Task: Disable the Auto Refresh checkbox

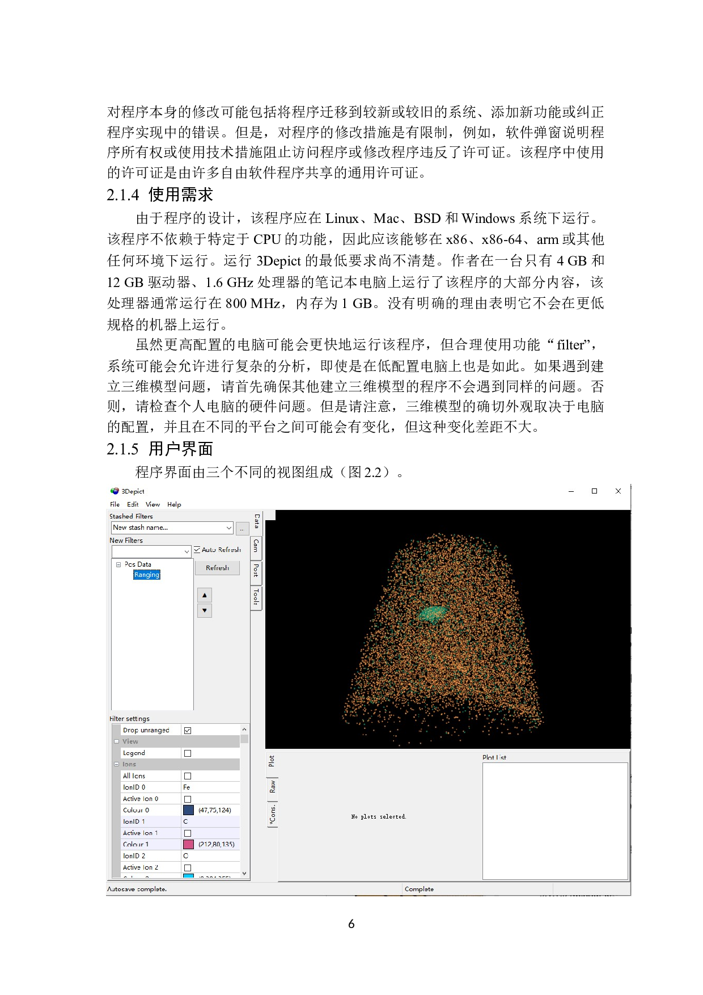Action: [197, 550]
